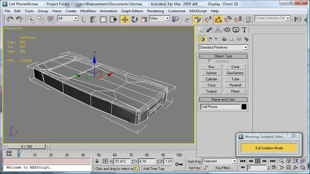Select the Rotate tool
The width and height of the screenshot is (310, 174).
[x=135, y=19]
